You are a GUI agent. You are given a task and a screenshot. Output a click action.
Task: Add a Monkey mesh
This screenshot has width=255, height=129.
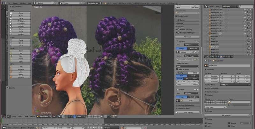[x=20, y=34]
